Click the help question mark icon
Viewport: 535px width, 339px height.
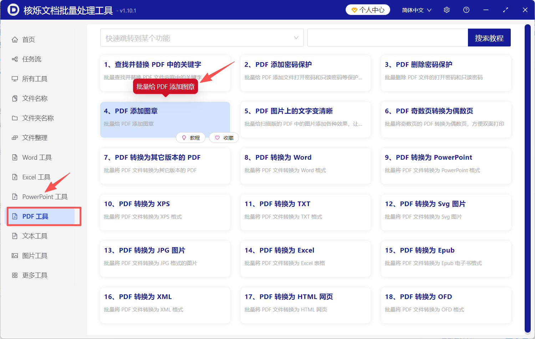click(466, 10)
